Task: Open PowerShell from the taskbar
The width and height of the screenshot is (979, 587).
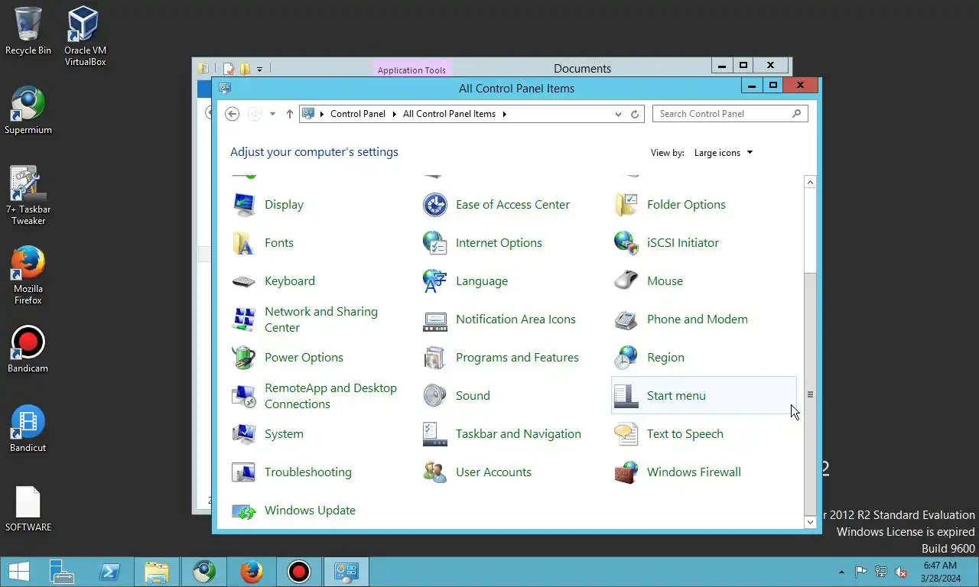Action: coord(109,572)
